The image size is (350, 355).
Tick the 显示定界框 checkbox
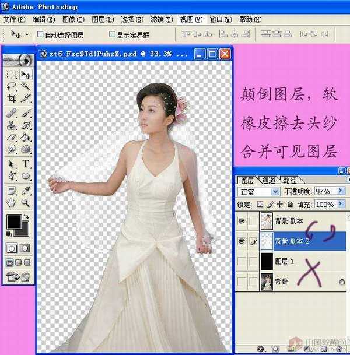[113, 34]
